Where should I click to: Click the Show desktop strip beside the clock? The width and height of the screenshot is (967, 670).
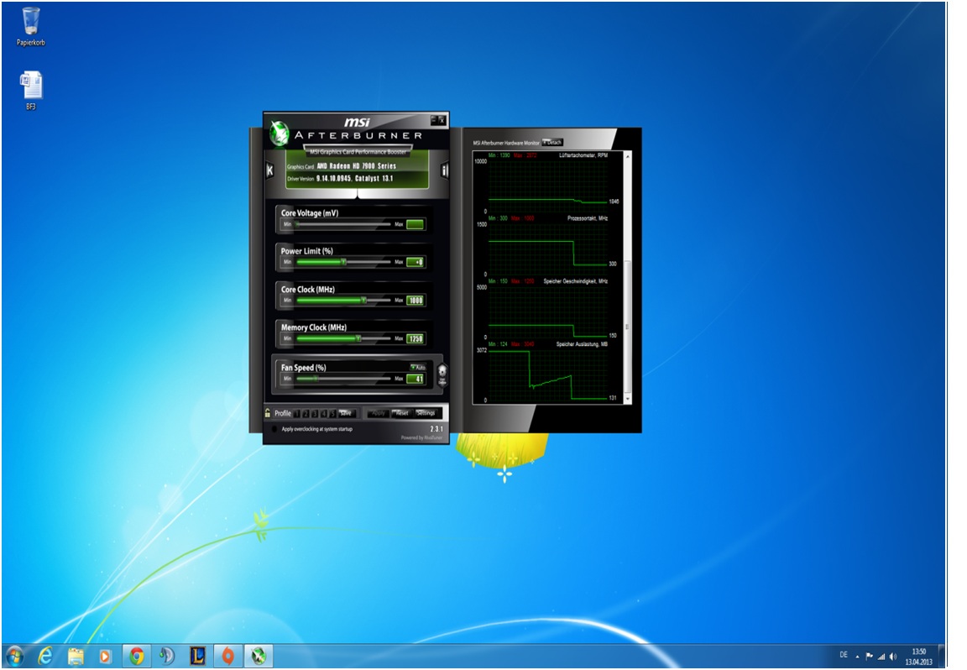pos(942,657)
